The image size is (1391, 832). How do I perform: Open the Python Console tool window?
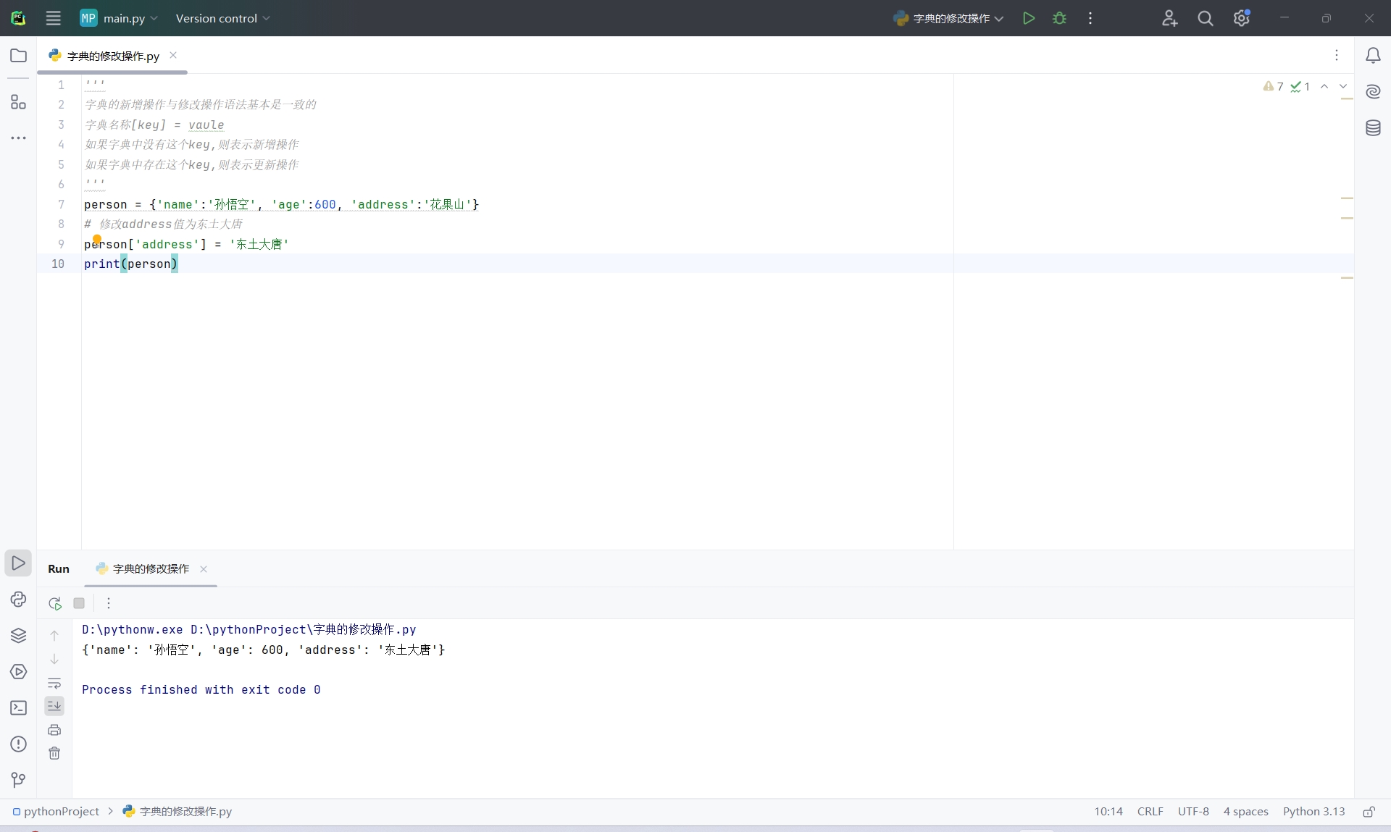tap(18, 599)
